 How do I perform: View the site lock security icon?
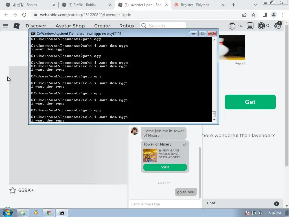click(x=36, y=15)
